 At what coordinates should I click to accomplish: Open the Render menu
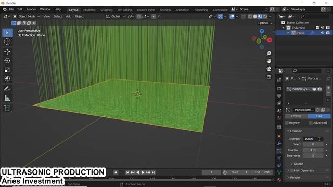[31, 9]
